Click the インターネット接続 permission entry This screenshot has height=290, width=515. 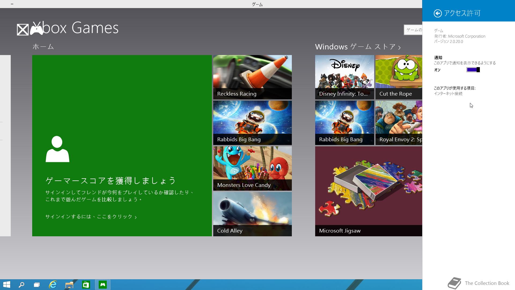(448, 94)
